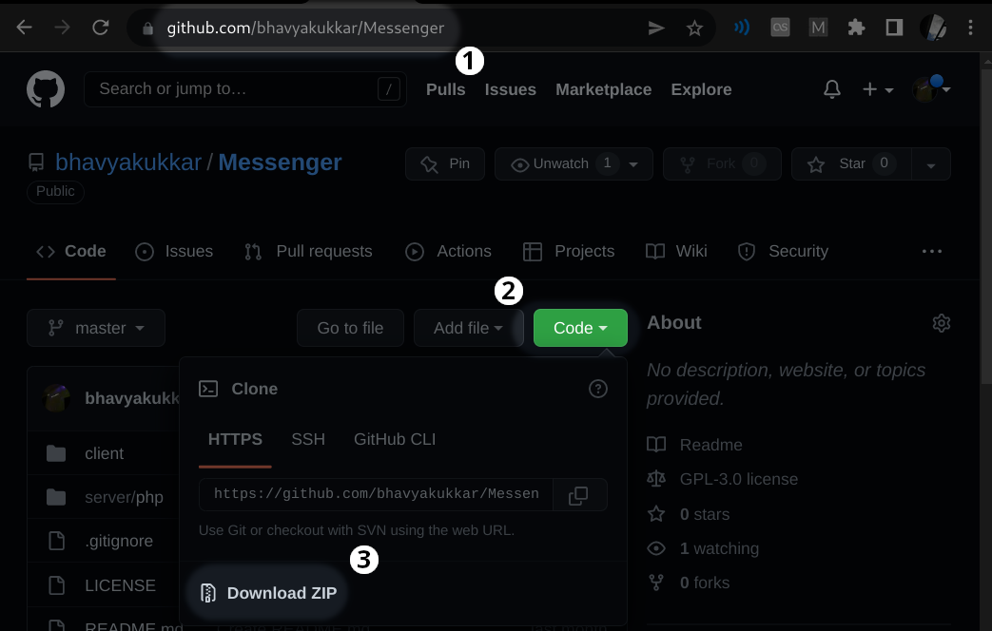Focus the Search or jump to field
Screen dimensions: 992x631
coord(244,89)
